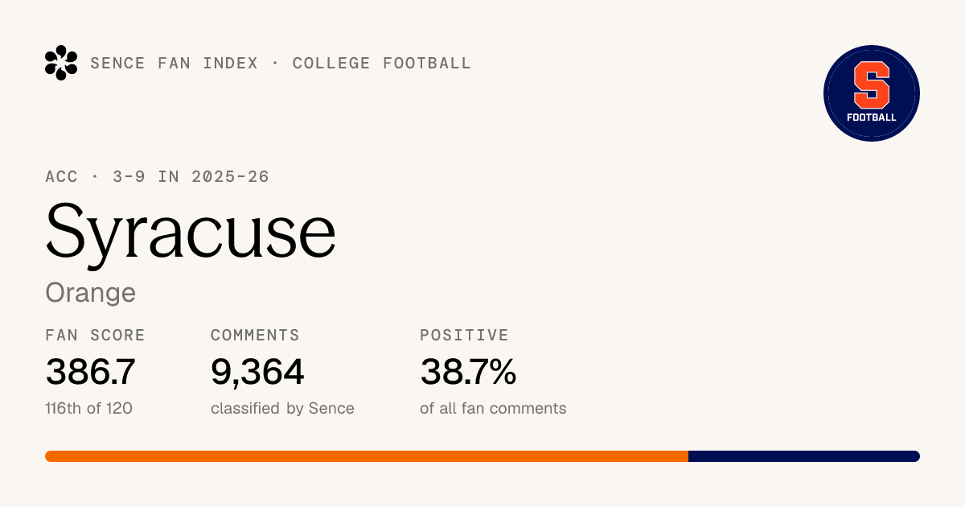Click the 9,364 comments count
965x507 pixels.
pos(257,372)
